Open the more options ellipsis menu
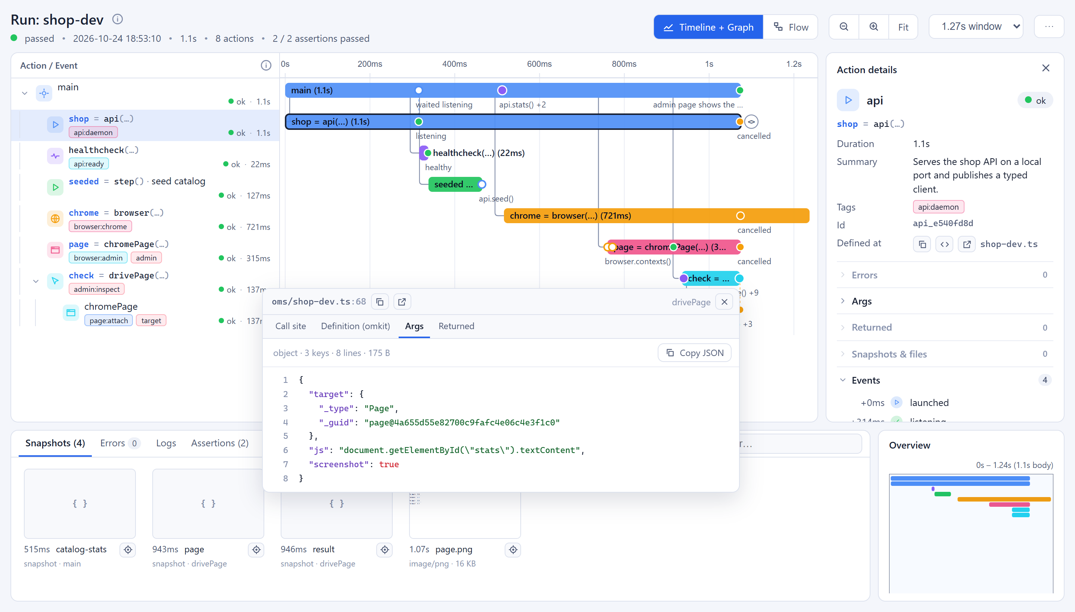Image resolution: width=1075 pixels, height=612 pixels. click(1049, 26)
